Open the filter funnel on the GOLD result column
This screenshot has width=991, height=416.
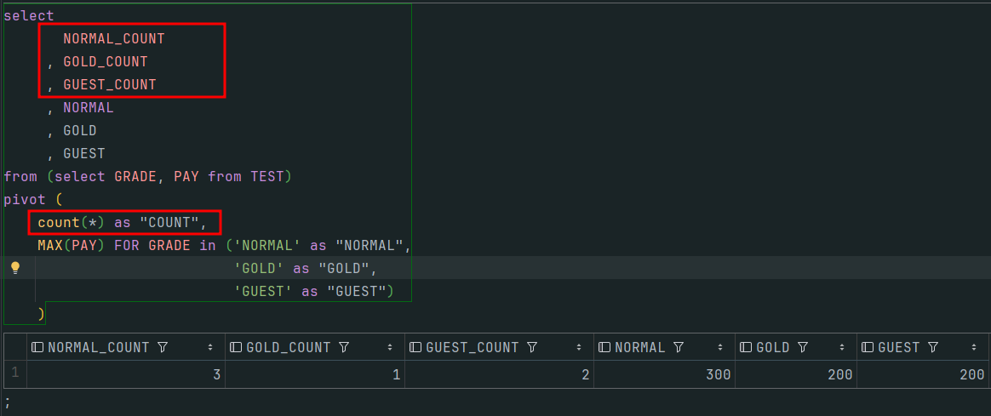[x=803, y=347]
